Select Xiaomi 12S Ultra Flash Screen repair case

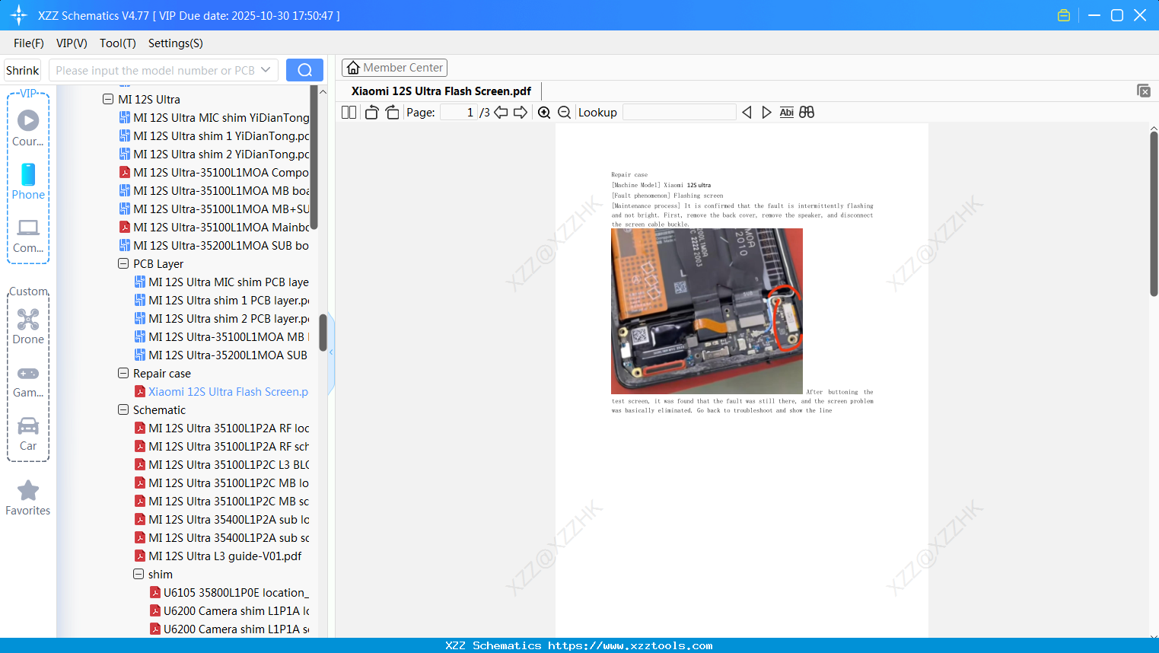[228, 391]
